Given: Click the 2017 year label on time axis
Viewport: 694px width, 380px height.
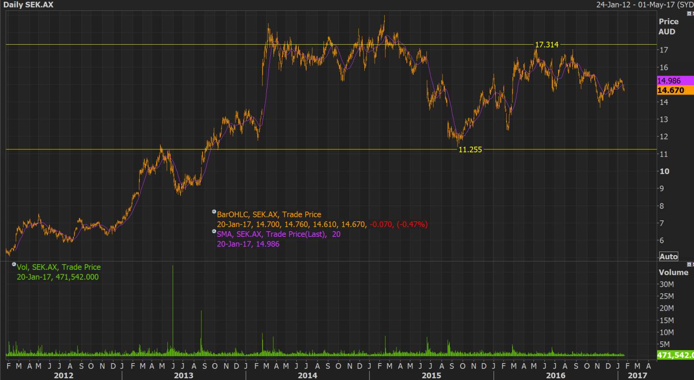Looking at the screenshot, I should click(x=638, y=375).
